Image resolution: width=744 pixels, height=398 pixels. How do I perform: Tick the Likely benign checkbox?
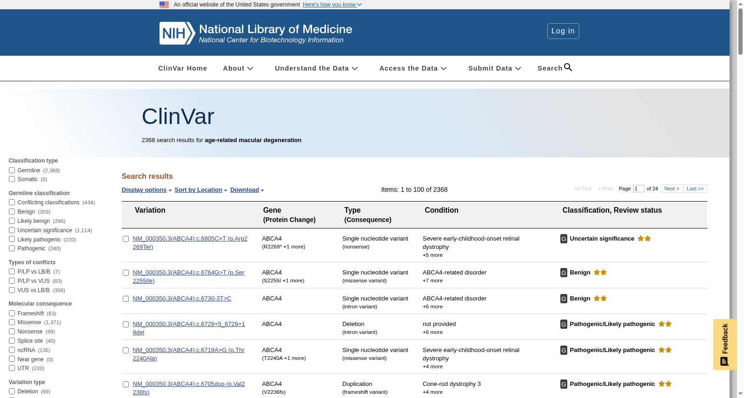pos(12,221)
